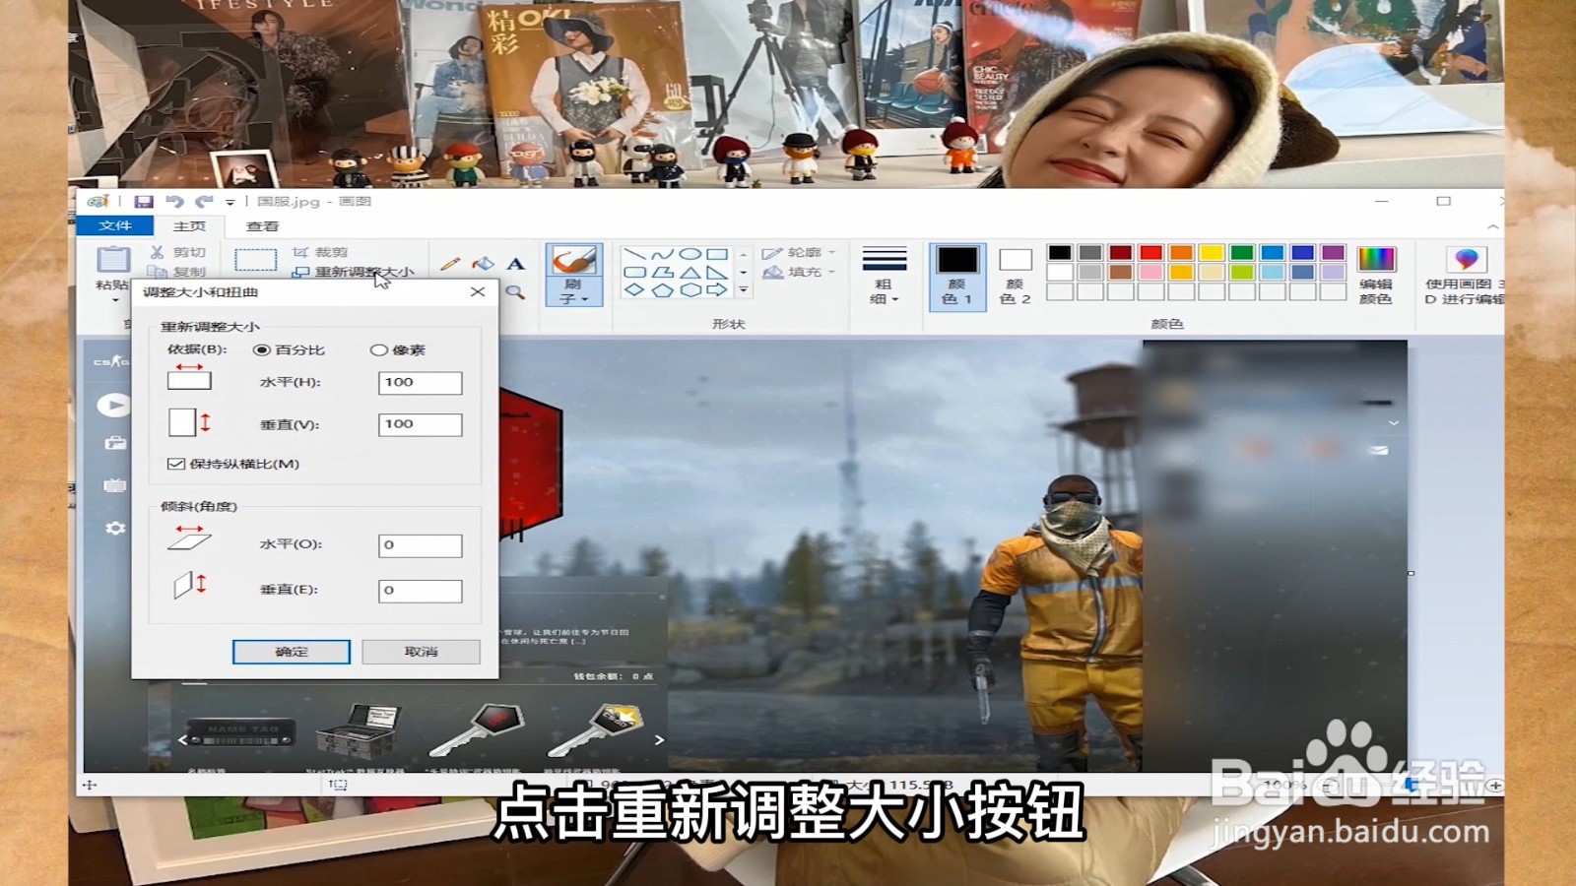Choose the Triangle shape

click(689, 272)
